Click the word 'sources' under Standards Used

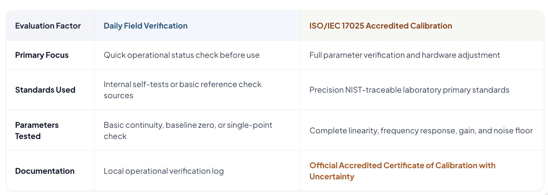(118, 96)
